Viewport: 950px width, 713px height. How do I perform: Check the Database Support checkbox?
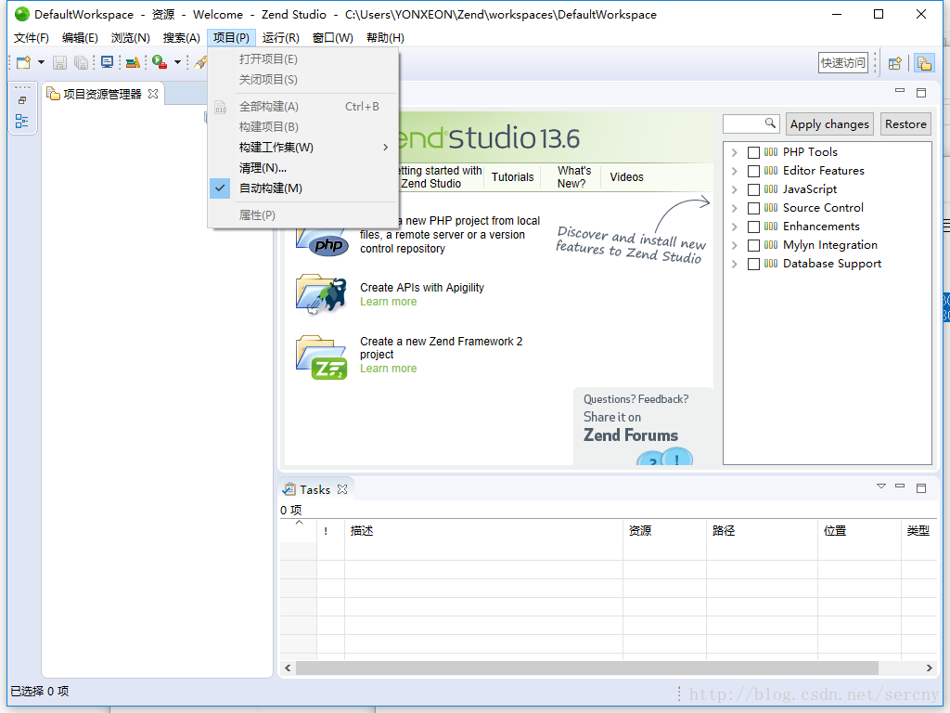click(753, 265)
